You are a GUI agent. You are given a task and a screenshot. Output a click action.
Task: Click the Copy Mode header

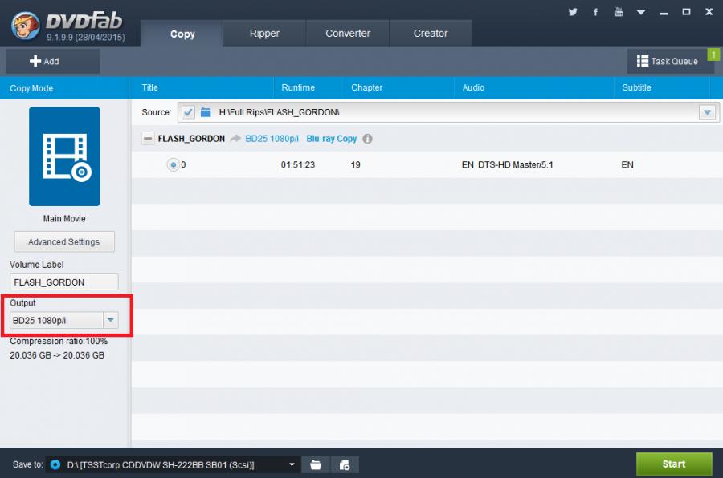tap(31, 88)
